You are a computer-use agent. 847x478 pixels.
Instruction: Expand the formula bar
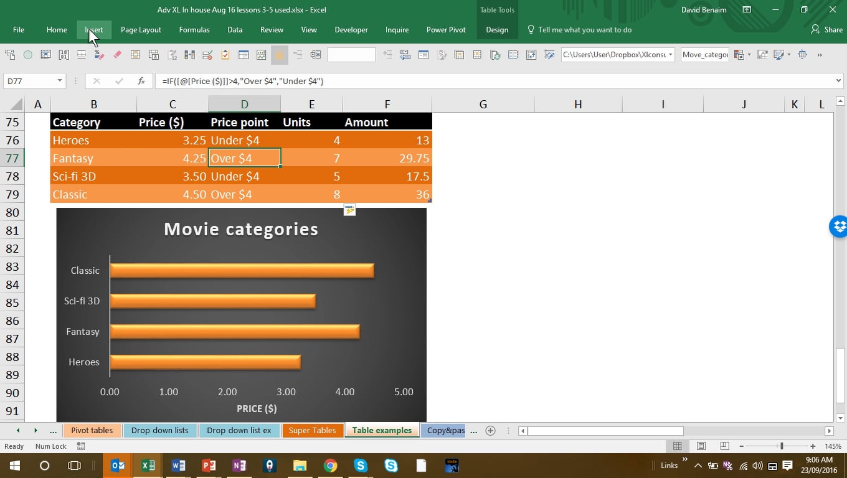[x=838, y=81]
